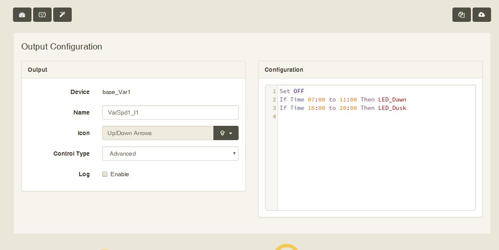Edit the Name field VarSpd1_I1
The height and width of the screenshot is (250, 499).
170,112
